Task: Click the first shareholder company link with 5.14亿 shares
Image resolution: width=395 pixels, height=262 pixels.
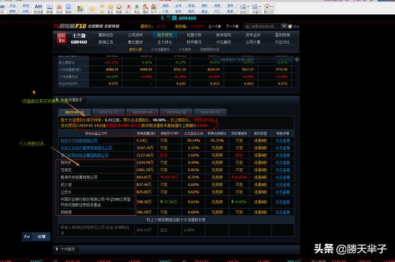Action: pos(79,141)
